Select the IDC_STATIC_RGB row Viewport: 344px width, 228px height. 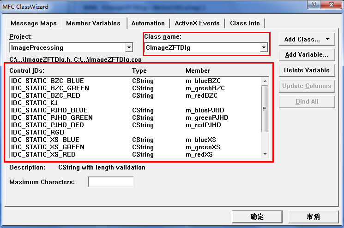pos(136,132)
